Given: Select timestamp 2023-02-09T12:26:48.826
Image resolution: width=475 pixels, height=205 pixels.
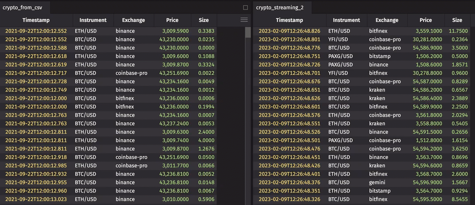Looking at the screenshot, I should (289, 31).
